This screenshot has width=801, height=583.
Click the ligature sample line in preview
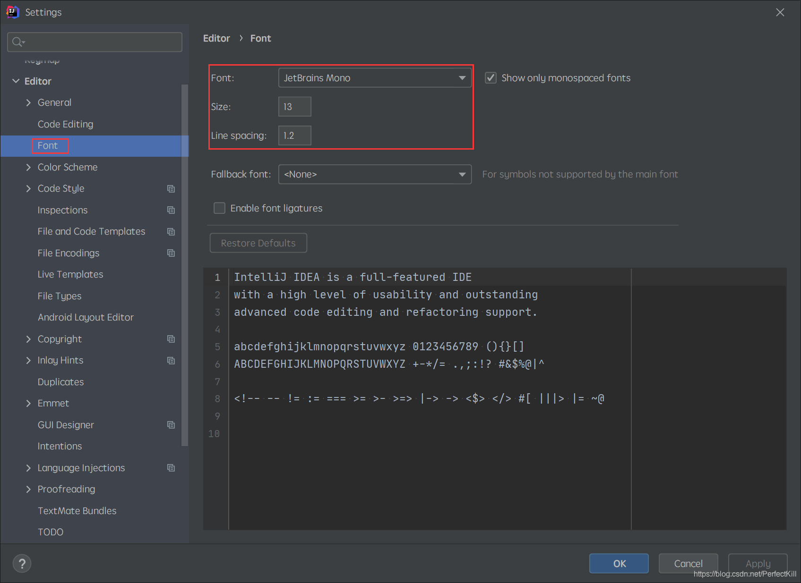pos(419,398)
